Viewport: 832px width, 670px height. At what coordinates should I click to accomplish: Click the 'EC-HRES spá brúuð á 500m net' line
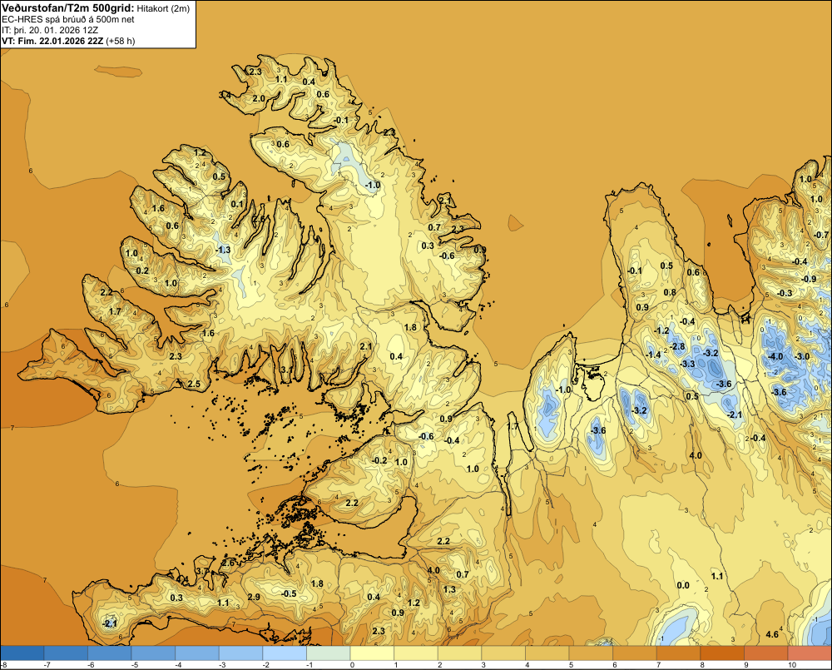pyautogui.click(x=68, y=19)
